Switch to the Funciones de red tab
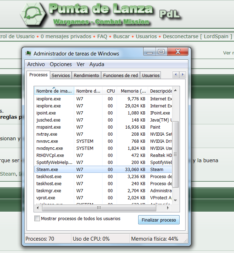 [x=121, y=75]
